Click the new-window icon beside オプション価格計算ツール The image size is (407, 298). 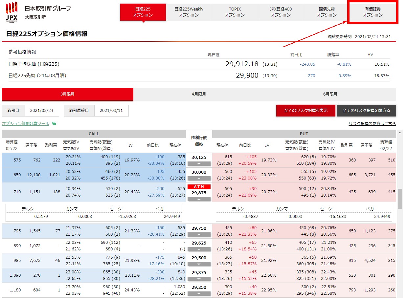point(54,124)
